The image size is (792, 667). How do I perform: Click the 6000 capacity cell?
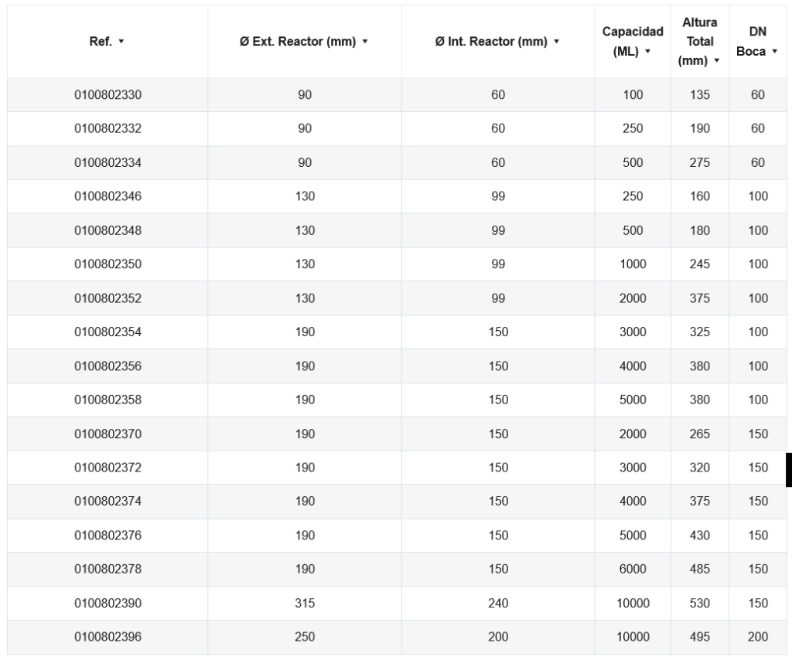633,569
